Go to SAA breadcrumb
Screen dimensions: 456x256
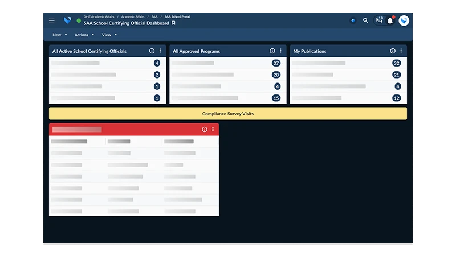tap(154, 17)
